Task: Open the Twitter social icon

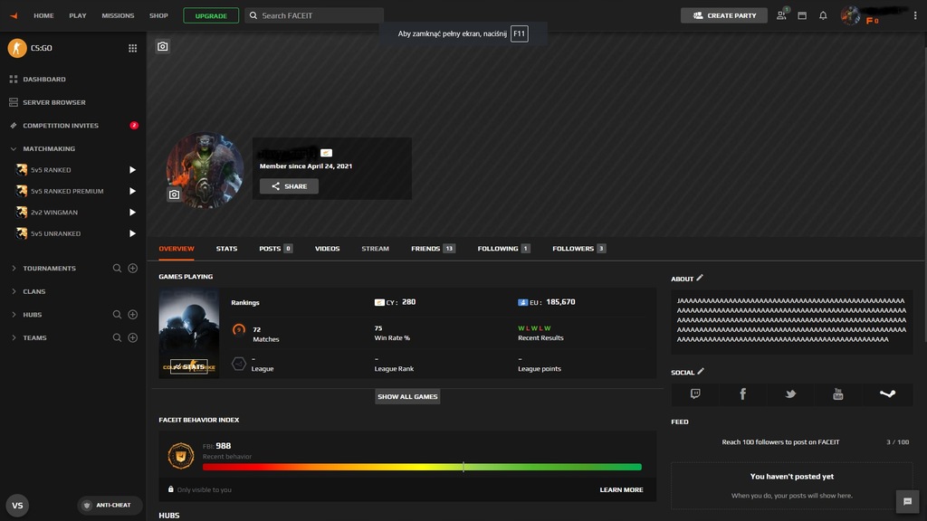Action: coord(790,394)
